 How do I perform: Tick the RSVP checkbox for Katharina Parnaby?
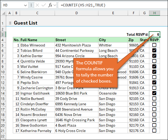154,131
